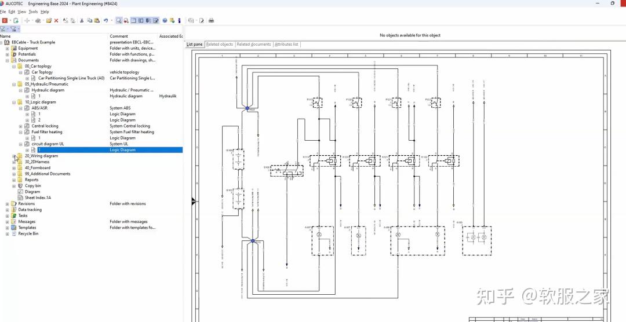Collapse the 10_Logic diagram folder
The width and height of the screenshot is (626, 322).
(14, 102)
